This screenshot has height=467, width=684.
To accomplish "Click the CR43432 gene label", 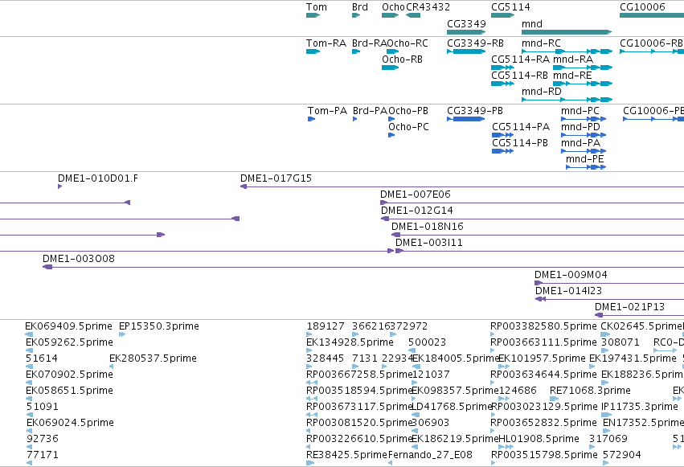I will coord(428,7).
